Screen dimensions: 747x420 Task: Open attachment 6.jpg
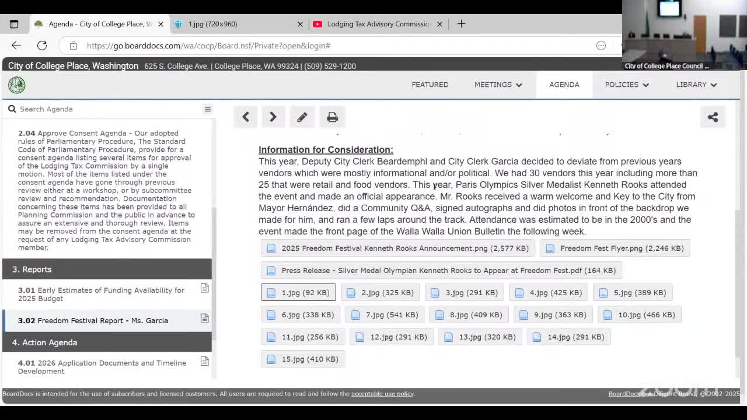(x=300, y=315)
